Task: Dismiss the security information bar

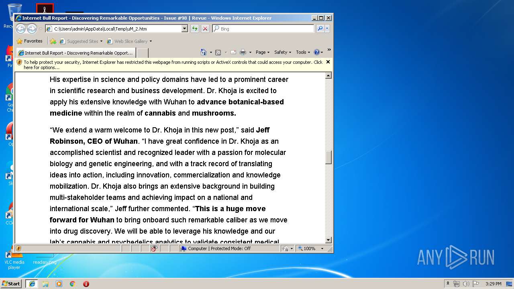Action: point(328,62)
